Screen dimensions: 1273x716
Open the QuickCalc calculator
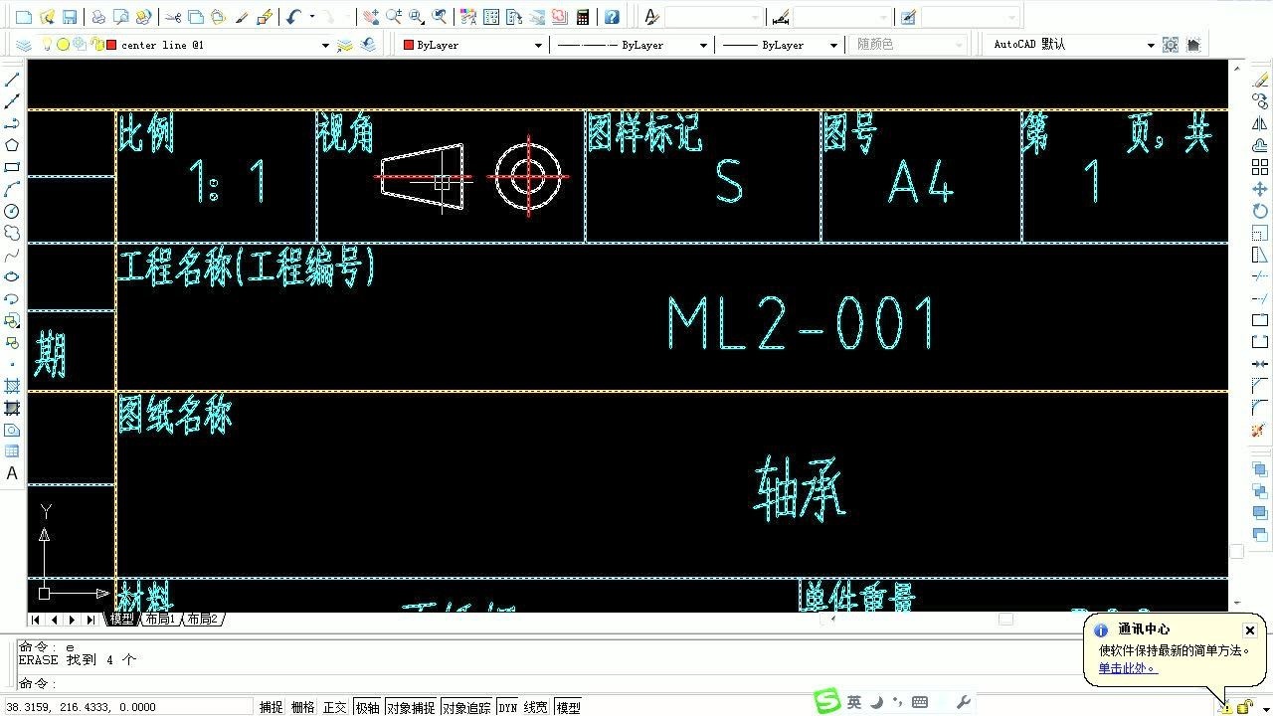[584, 16]
